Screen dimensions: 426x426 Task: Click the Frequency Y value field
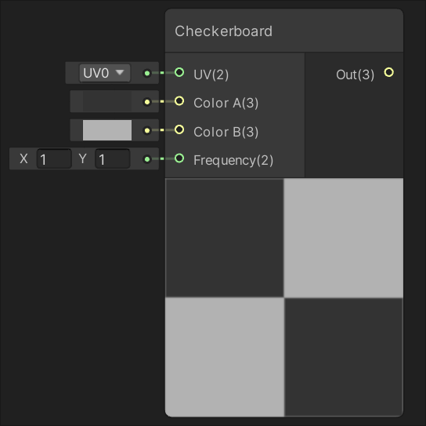click(x=113, y=159)
